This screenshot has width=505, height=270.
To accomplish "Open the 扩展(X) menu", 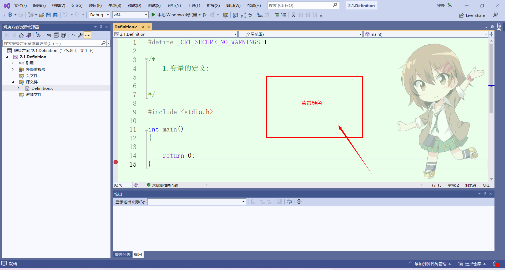I will coord(213,6).
